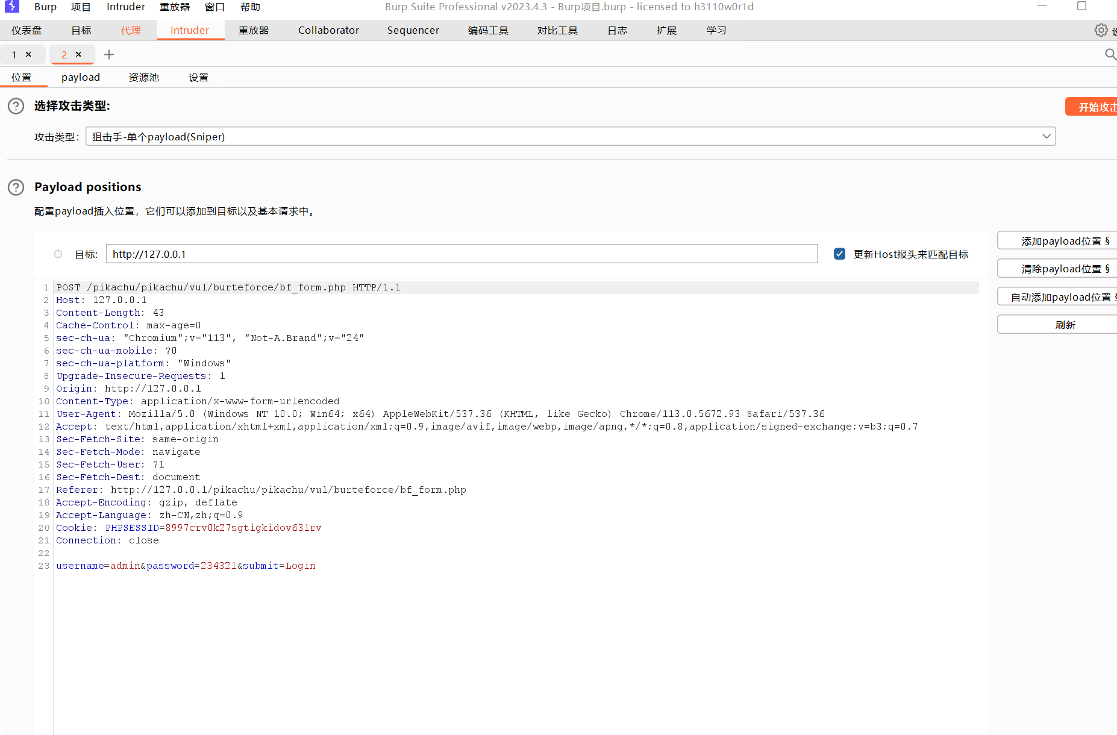Click the Origin header line
1117x735 pixels.
tap(128, 389)
